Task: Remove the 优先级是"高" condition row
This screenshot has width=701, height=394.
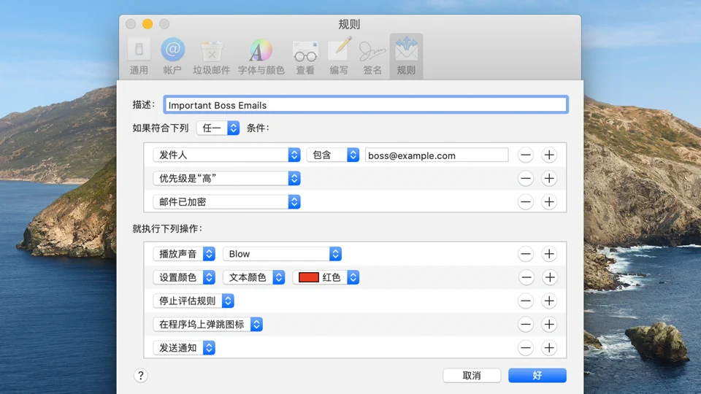Action: pos(525,179)
